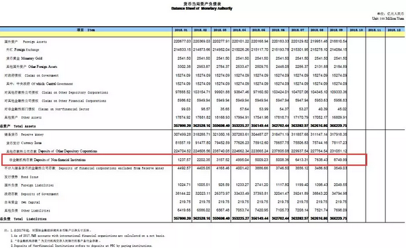Click the Bond Issue row label
The height and width of the screenshot is (250, 406).
pyautogui.click(x=21, y=177)
